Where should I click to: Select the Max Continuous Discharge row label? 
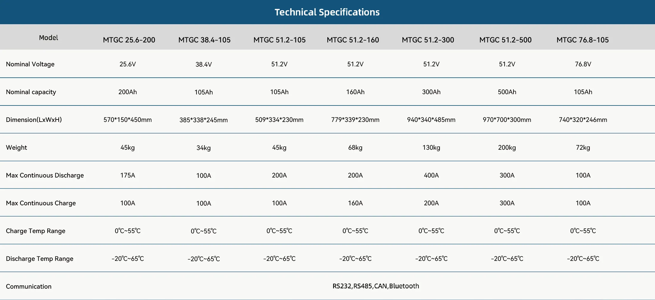(x=45, y=175)
